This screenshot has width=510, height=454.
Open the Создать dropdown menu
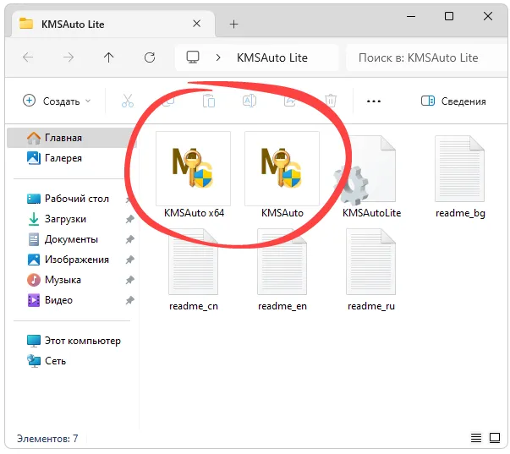pos(57,101)
